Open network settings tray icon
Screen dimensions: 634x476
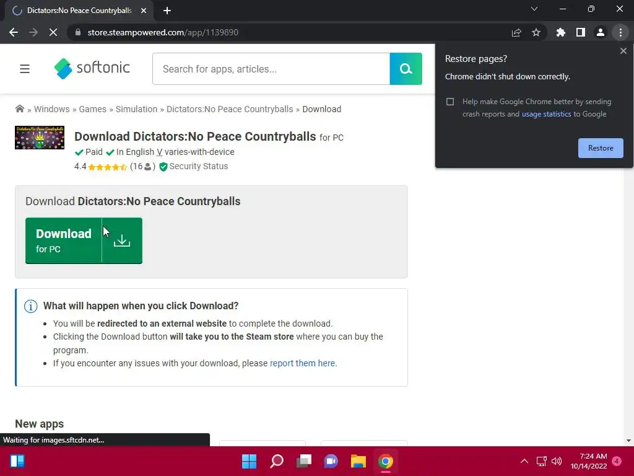tap(541, 461)
